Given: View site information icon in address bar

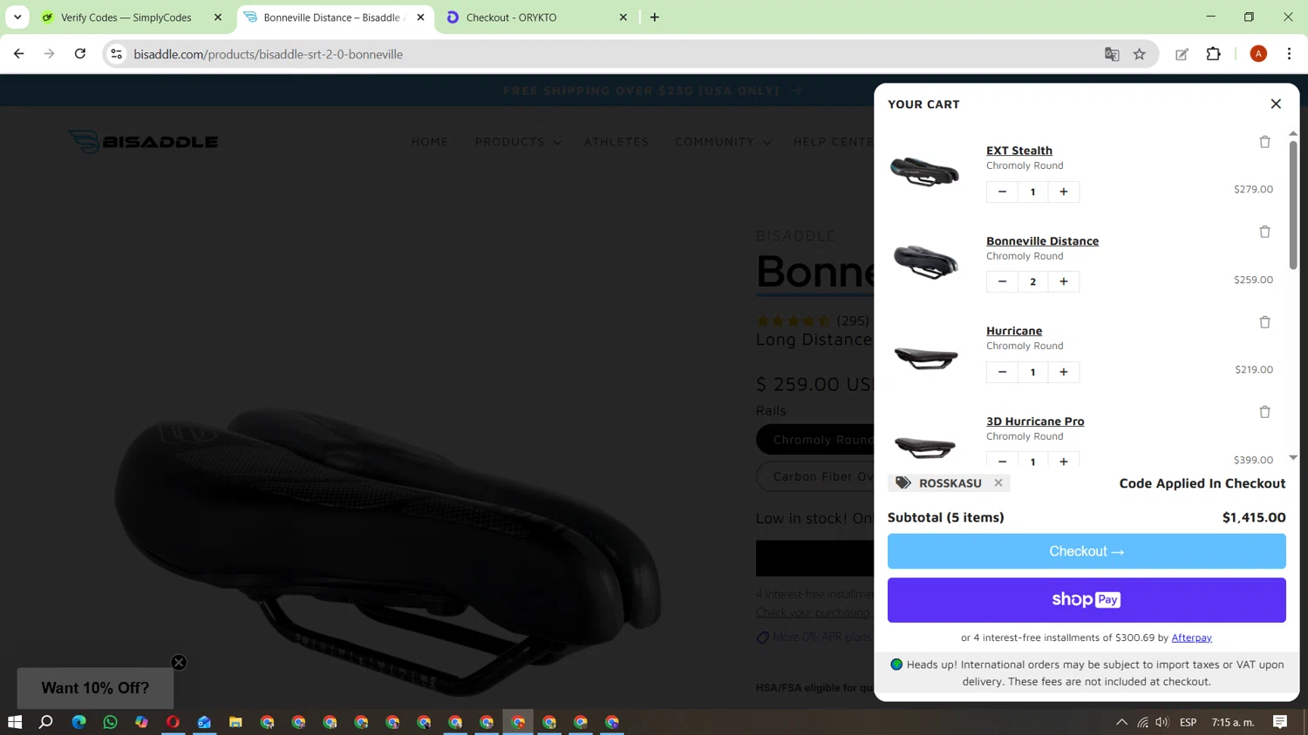Looking at the screenshot, I should point(116,54).
